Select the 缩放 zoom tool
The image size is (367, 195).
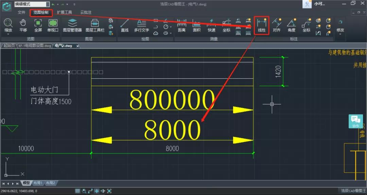pyautogui.click(x=8, y=25)
